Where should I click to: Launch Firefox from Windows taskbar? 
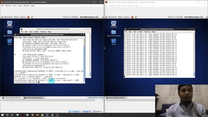pyautogui.click(x=37, y=115)
